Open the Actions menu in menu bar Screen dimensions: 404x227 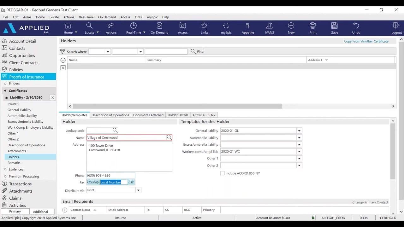69,17
